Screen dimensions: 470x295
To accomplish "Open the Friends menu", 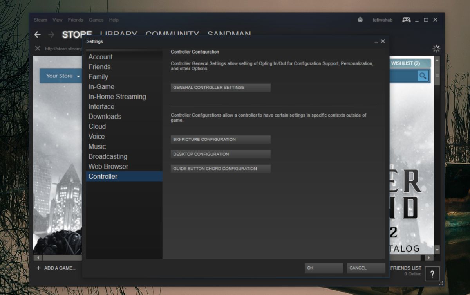I will click(76, 20).
